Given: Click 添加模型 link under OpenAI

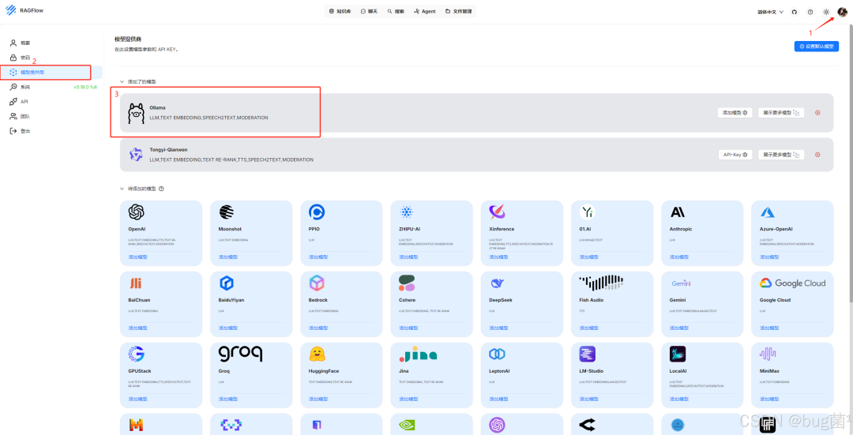Looking at the screenshot, I should [x=137, y=257].
